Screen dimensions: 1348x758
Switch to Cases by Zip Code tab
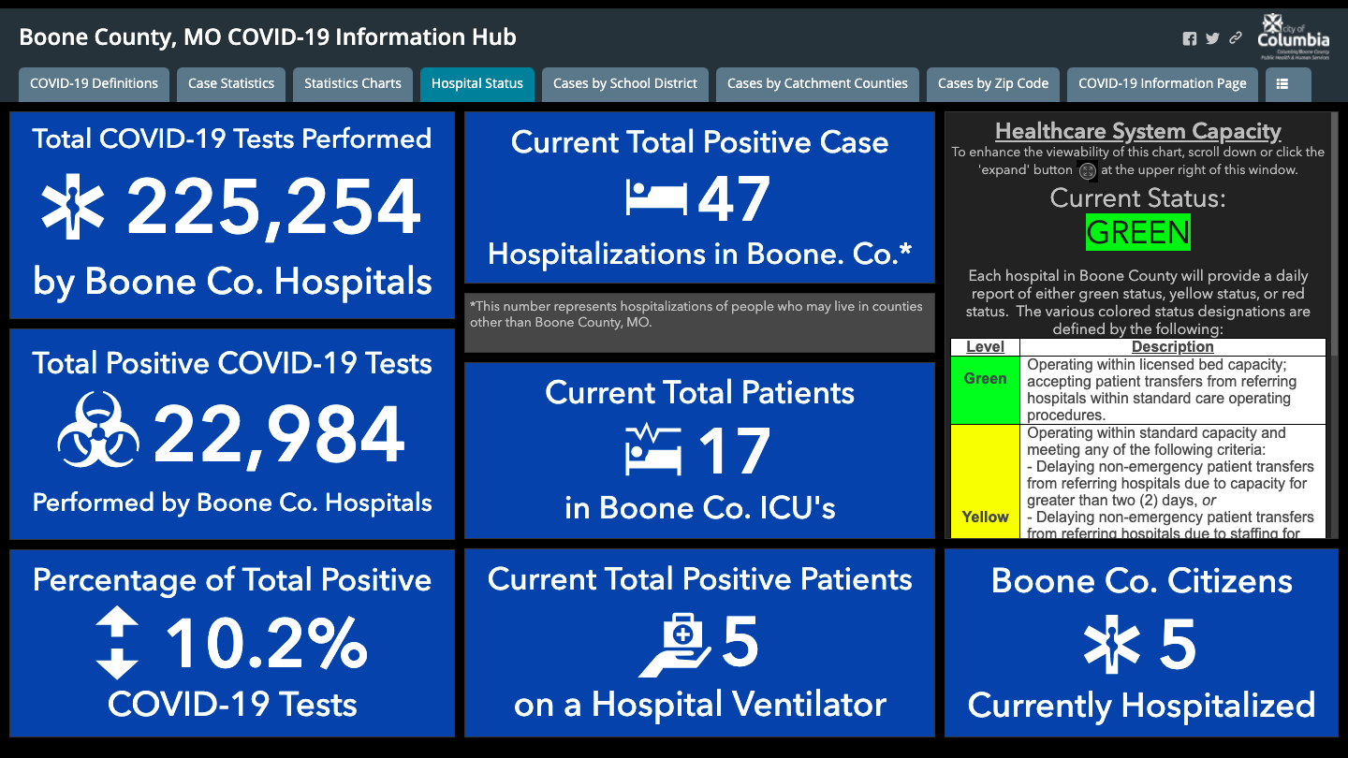pos(993,84)
